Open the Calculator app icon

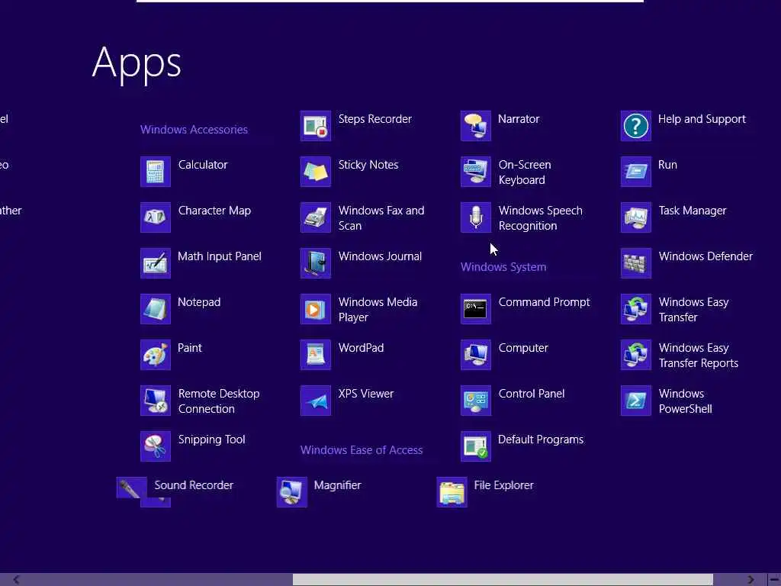pyautogui.click(x=156, y=172)
